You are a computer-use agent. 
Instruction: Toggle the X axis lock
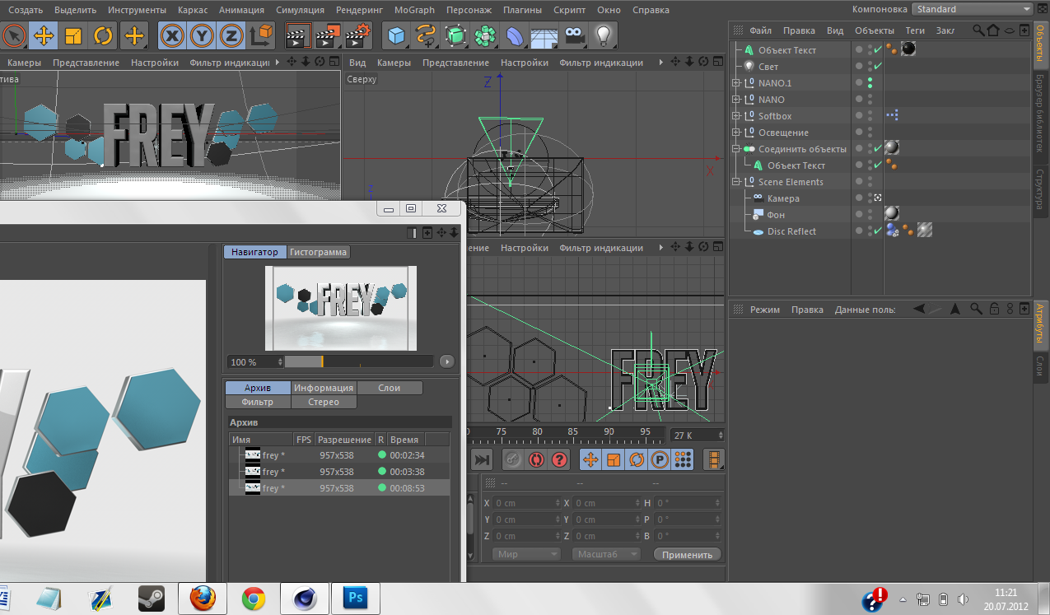(x=171, y=36)
